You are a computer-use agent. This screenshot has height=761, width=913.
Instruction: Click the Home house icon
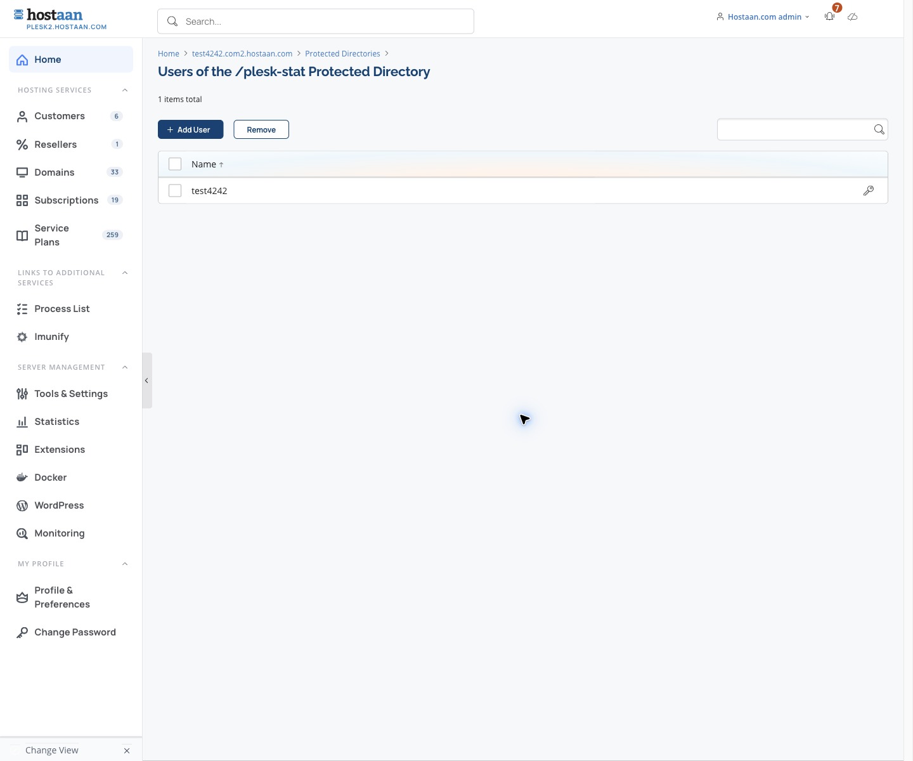click(22, 60)
